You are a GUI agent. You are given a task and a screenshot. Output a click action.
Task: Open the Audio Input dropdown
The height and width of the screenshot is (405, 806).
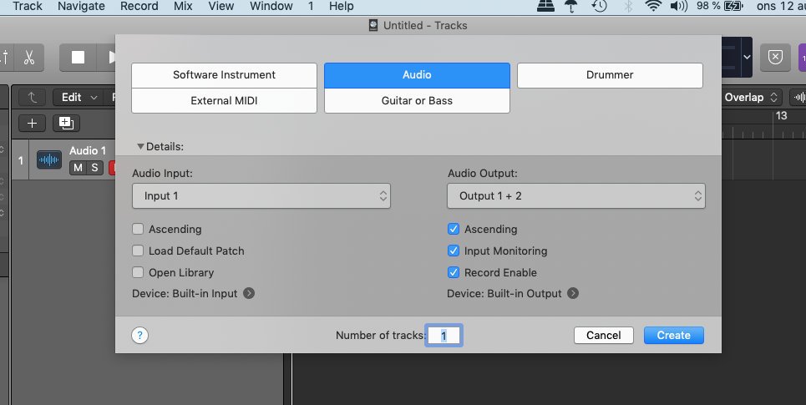coord(261,196)
